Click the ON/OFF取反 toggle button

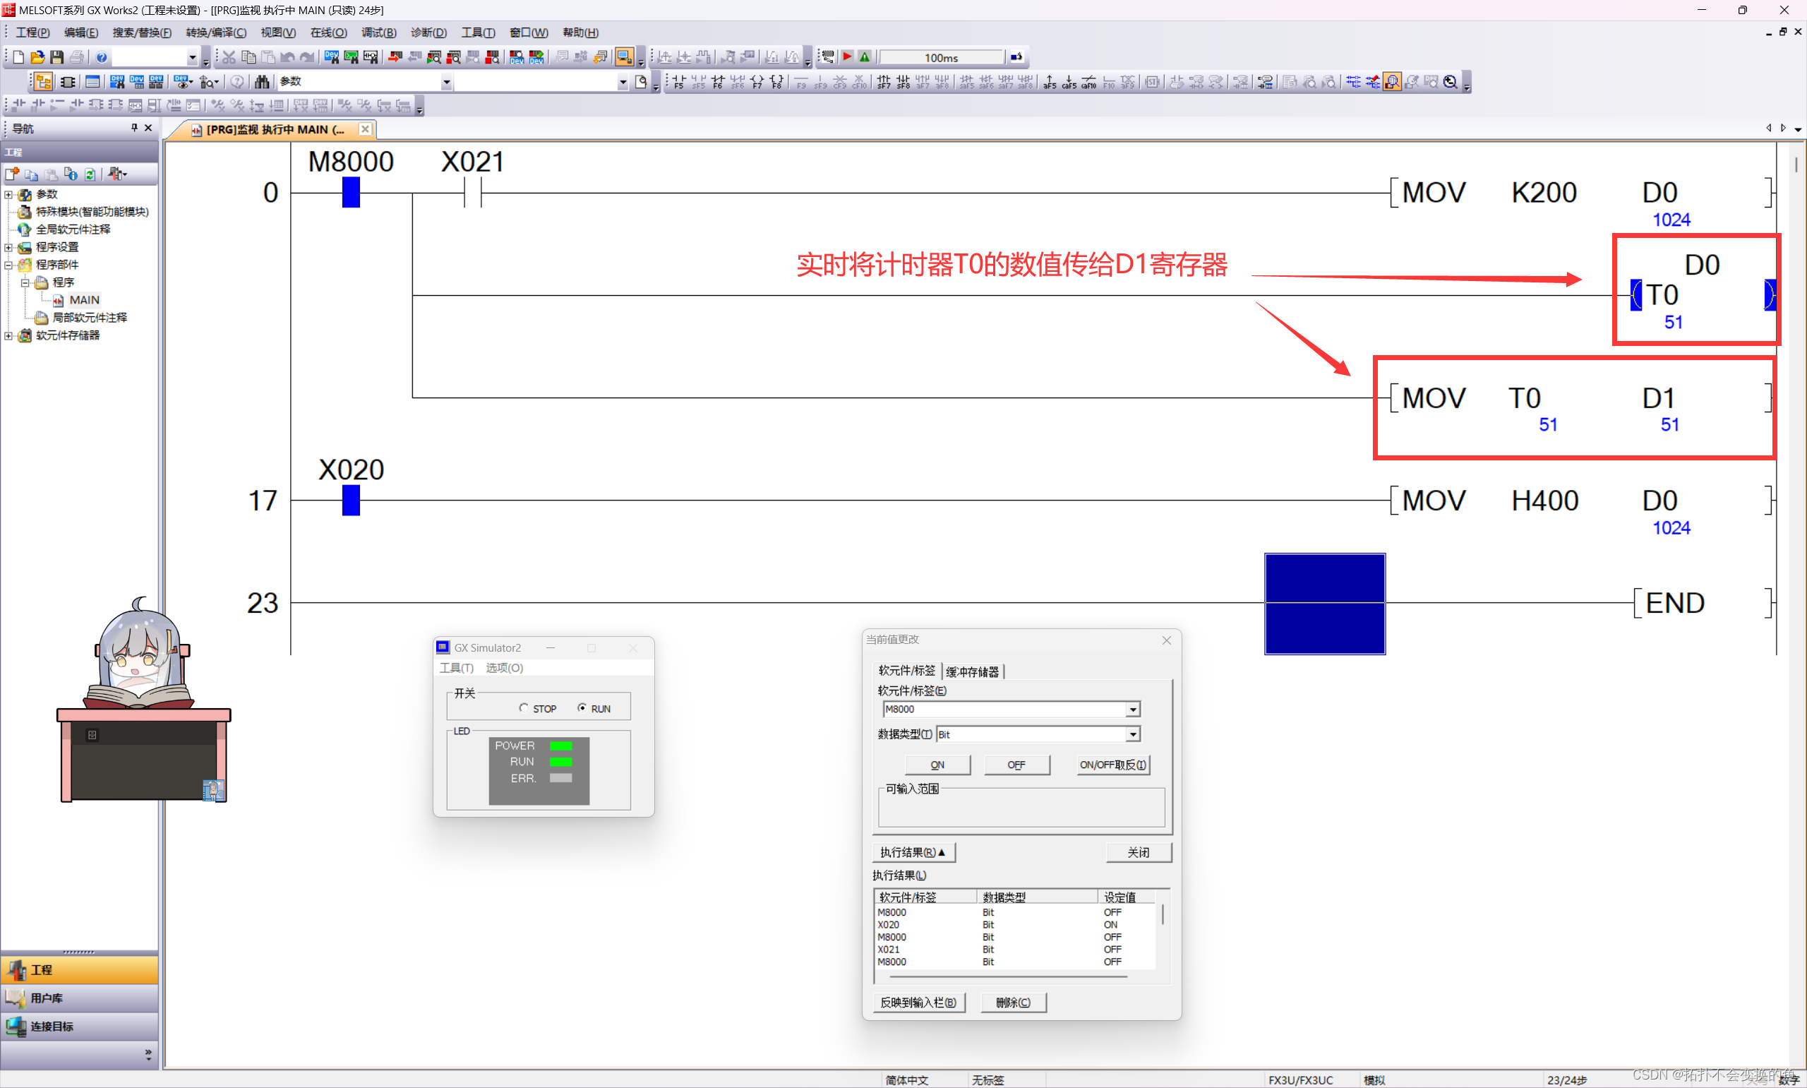pos(1112,765)
